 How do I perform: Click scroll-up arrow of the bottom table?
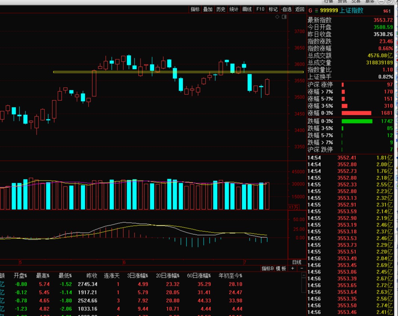(303, 275)
